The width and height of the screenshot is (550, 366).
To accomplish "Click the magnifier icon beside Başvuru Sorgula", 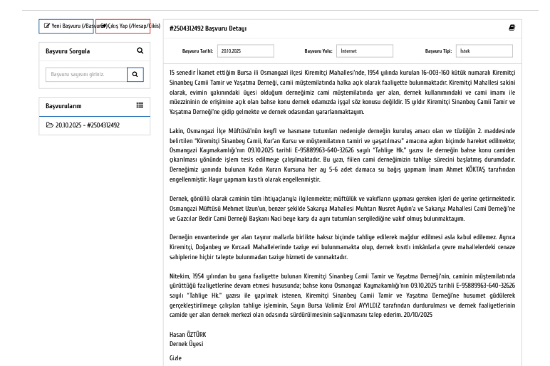I will (140, 51).
